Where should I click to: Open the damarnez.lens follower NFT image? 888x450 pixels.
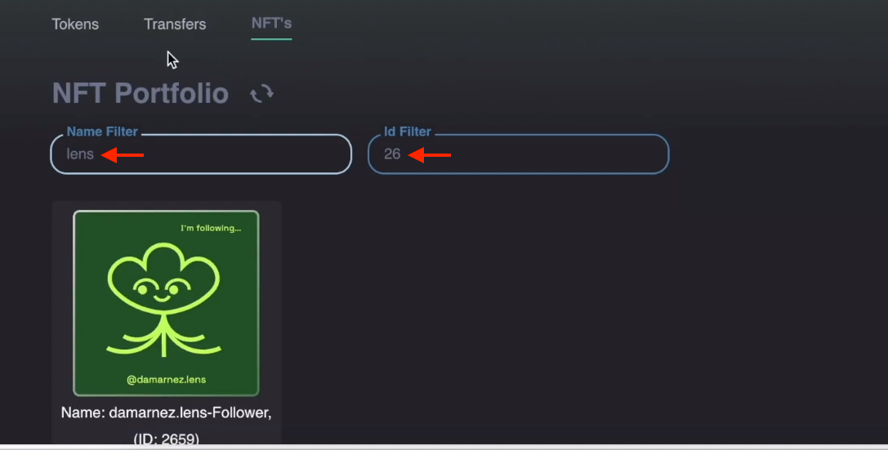pyautogui.click(x=166, y=303)
